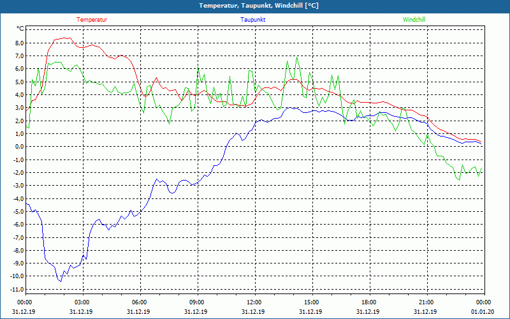510x319 pixels.
Task: Click the '-7,0' y-axis value
Action: click(18, 237)
